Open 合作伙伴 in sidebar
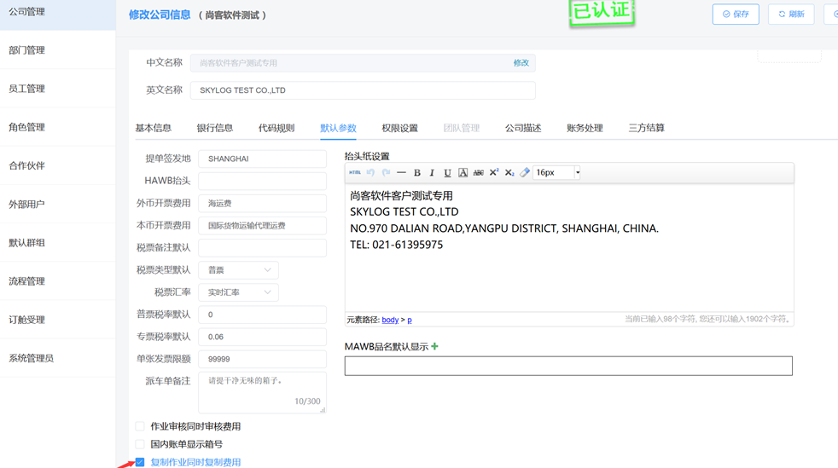 58,165
